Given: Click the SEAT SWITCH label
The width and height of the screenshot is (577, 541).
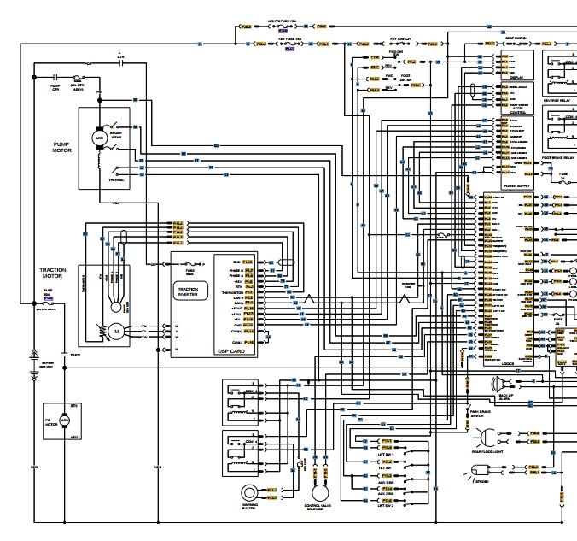Looking at the screenshot, I should click(516, 38).
